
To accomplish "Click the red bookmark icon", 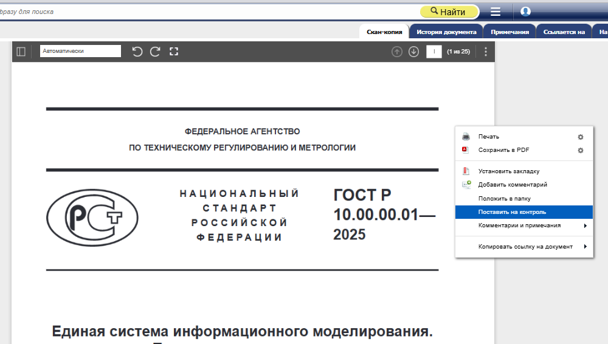I will click(x=466, y=171).
